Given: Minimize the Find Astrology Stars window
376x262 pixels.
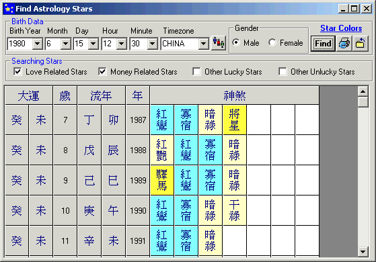Looking at the screenshot, I should pos(343,9).
